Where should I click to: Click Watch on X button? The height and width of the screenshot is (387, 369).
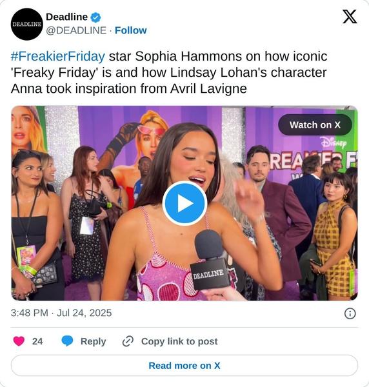coord(315,125)
